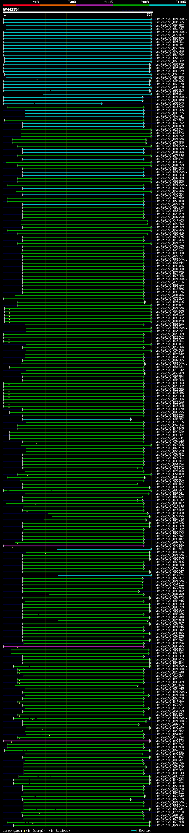Click label UniRef100_Q1SMZ9
Viewport: 189px width, 833px height.
[x=170, y=107]
